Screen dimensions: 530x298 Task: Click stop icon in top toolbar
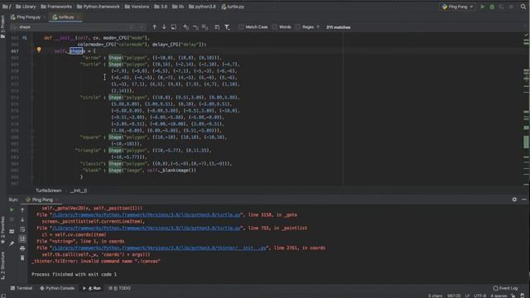pyautogui.click(x=511, y=7)
